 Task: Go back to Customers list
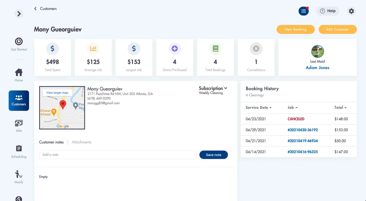pyautogui.click(x=45, y=9)
